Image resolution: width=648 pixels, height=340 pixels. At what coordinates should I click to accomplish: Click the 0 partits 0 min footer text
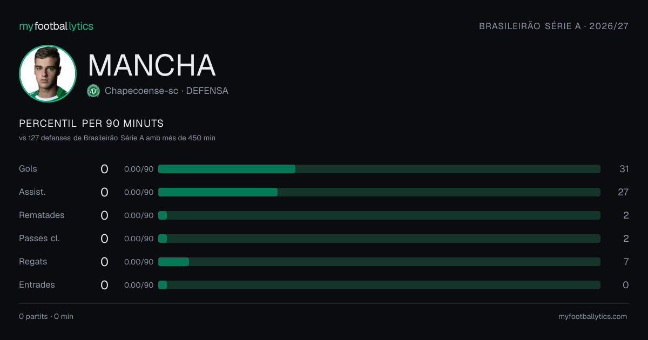(46, 317)
